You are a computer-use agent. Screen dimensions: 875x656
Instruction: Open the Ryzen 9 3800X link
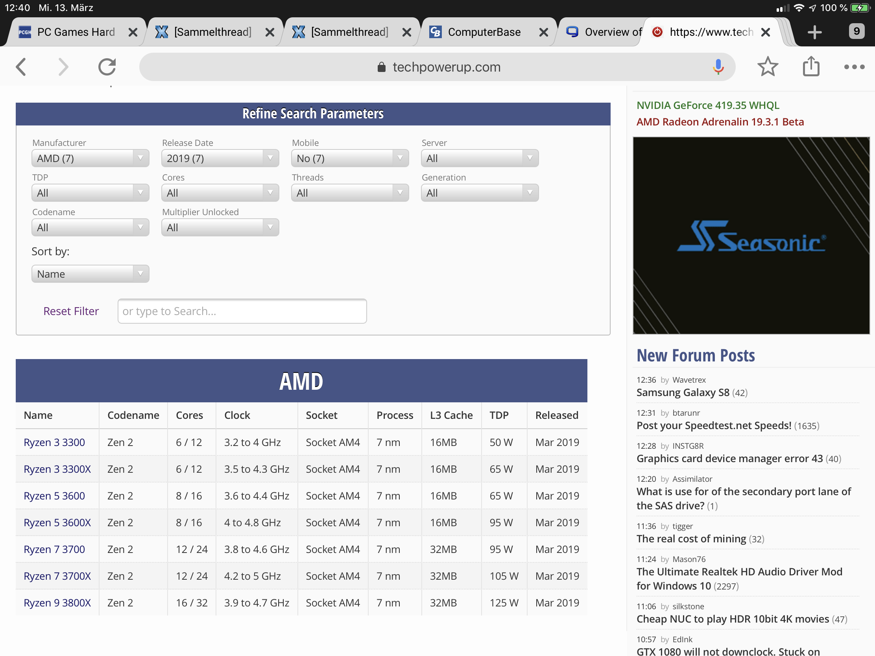tap(57, 603)
